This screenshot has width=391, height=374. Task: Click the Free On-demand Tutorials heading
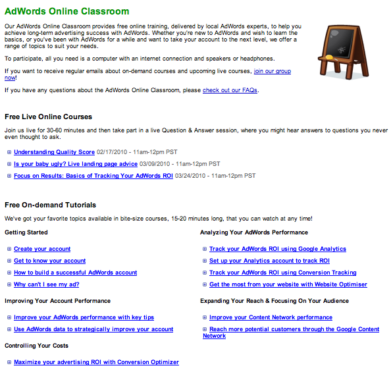coord(51,205)
